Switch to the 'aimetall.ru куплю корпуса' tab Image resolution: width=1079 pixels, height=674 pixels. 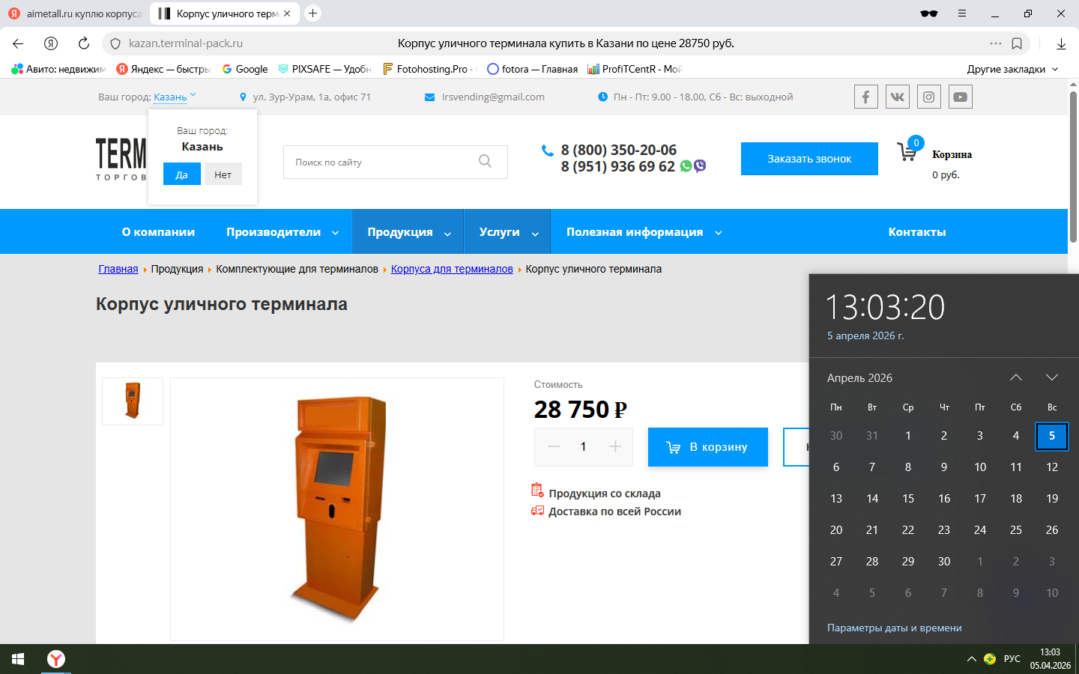tap(74, 13)
